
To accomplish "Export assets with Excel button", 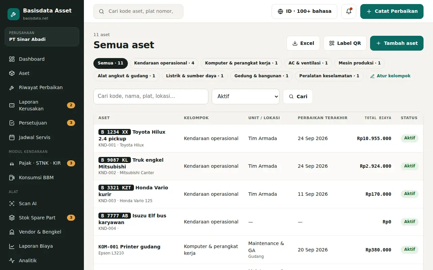I will pyautogui.click(x=303, y=43).
